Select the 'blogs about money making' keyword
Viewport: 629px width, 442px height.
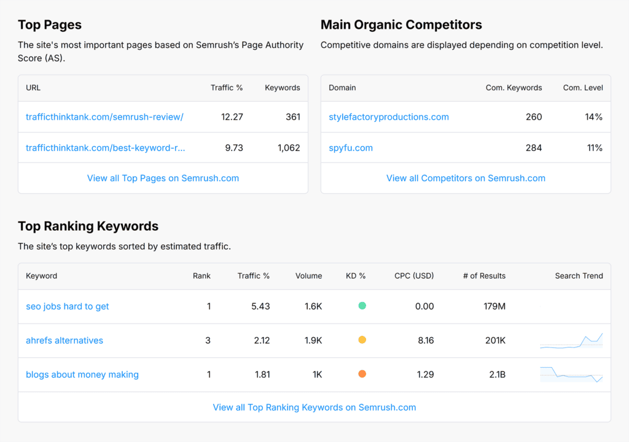(82, 374)
